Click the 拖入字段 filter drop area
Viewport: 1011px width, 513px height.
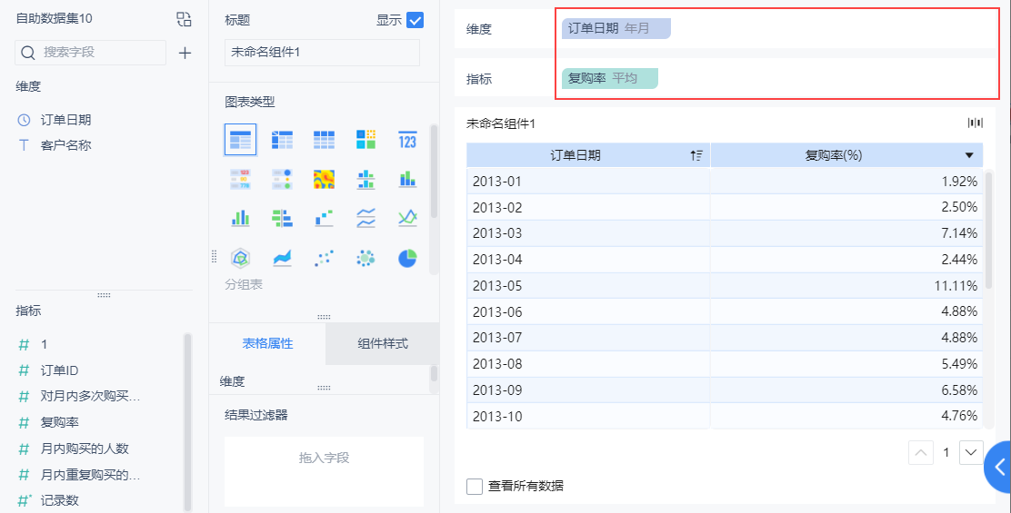tap(324, 471)
